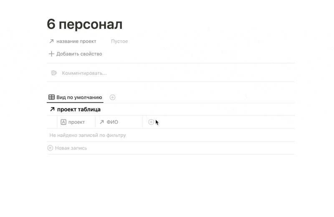
Task: Click the page title 6 персонал
Action: pyautogui.click(x=85, y=24)
